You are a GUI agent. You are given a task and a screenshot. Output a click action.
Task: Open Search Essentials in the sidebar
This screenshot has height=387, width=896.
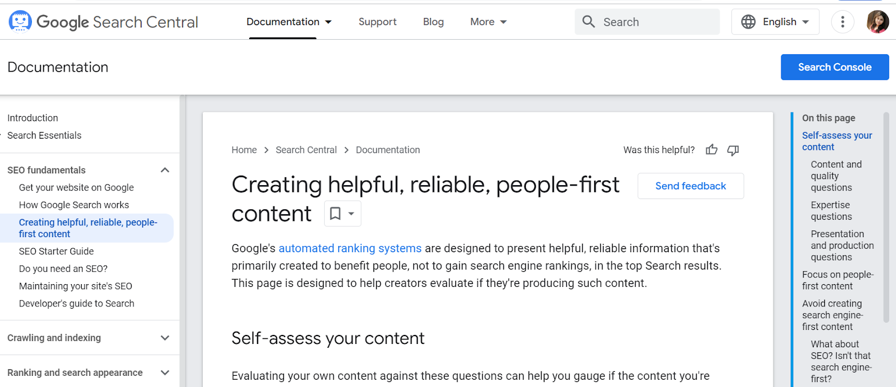click(x=44, y=135)
